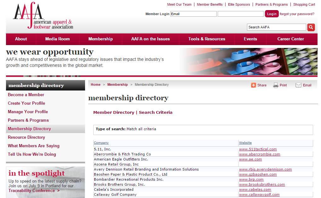
Task: Open www.511tactical.com website link
Action: tap(258, 149)
